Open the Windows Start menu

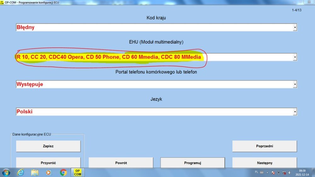pyautogui.click(x=6, y=172)
